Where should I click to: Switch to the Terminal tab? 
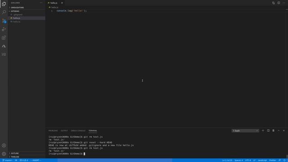pyautogui.click(x=93, y=130)
